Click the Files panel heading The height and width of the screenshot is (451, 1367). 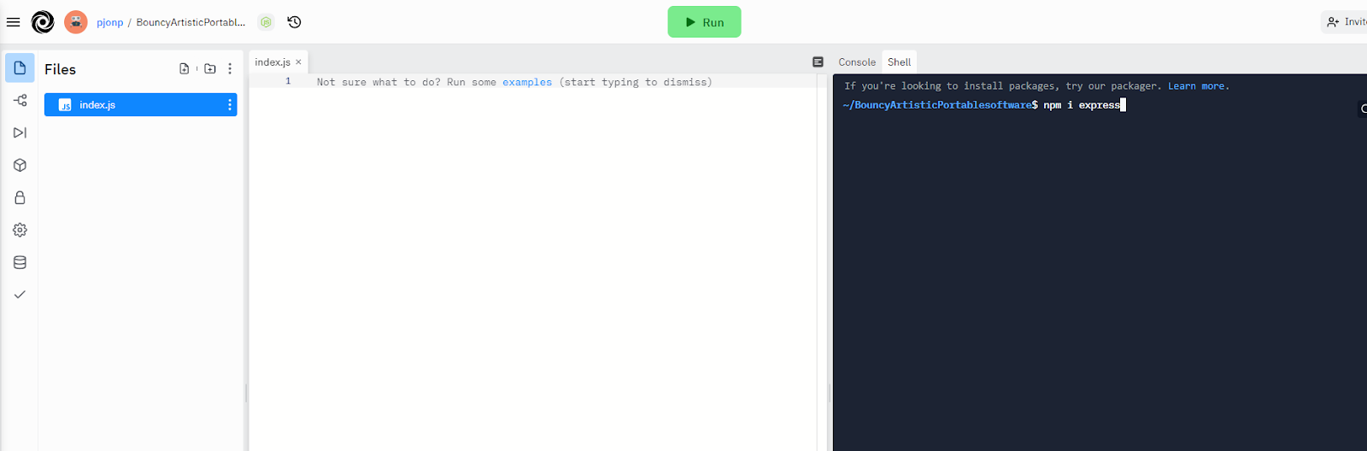[x=60, y=69]
